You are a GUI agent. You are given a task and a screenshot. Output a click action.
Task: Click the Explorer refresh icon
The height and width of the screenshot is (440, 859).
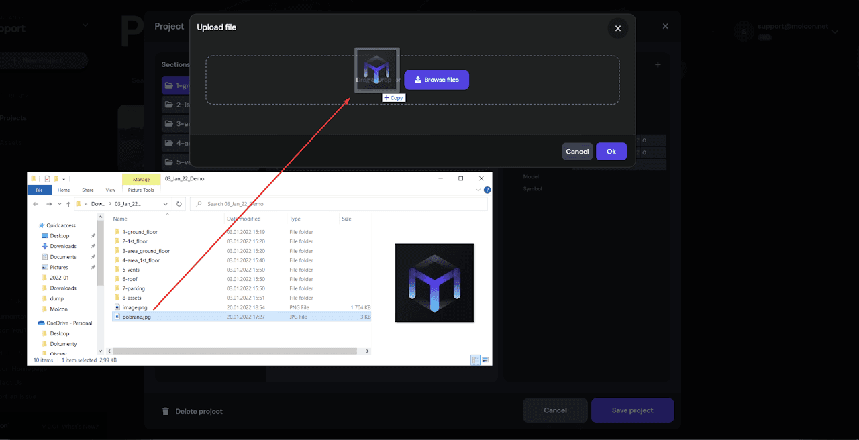pos(179,204)
